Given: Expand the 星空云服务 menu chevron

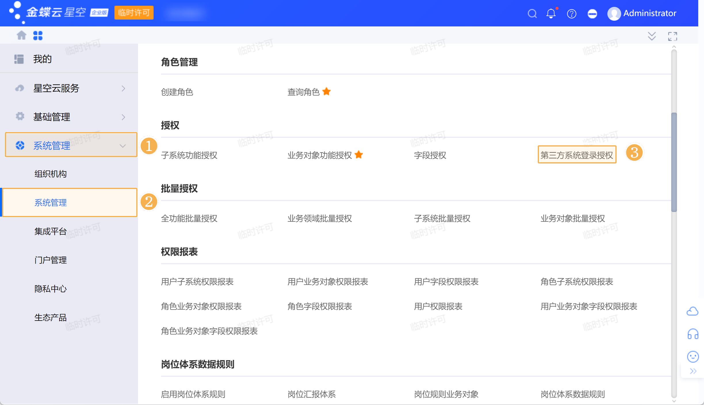Looking at the screenshot, I should 123,88.
